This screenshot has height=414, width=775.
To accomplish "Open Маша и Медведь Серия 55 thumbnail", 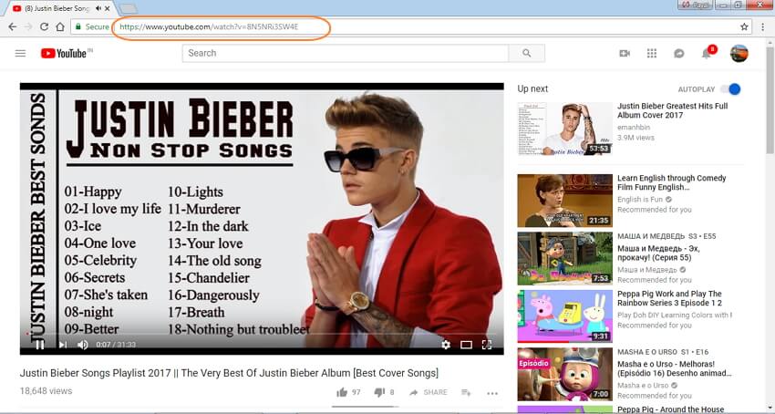I will pyautogui.click(x=565, y=259).
